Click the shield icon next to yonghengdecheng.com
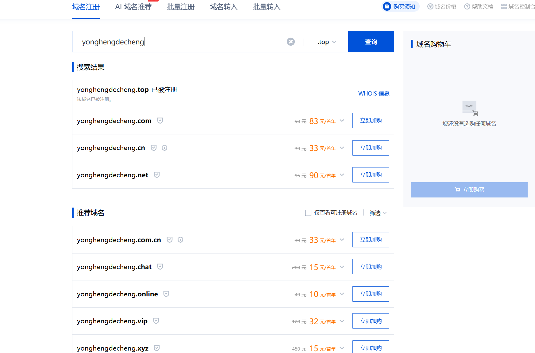 tap(160, 121)
